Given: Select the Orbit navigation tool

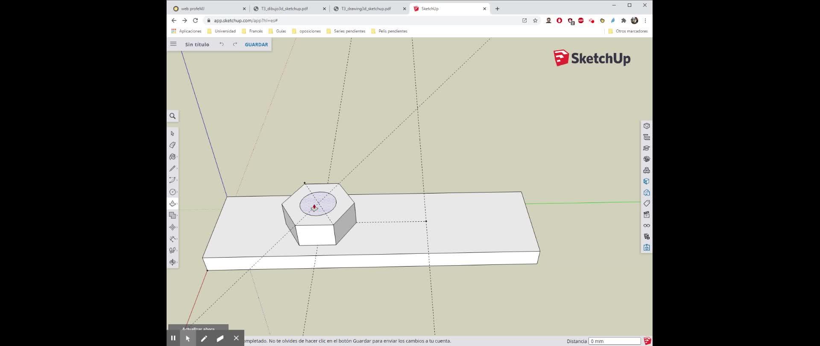Looking at the screenshot, I should point(173,262).
